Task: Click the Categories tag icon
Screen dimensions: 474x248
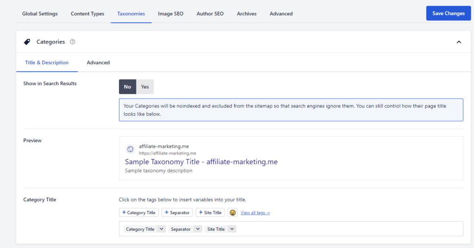Action: (x=27, y=42)
